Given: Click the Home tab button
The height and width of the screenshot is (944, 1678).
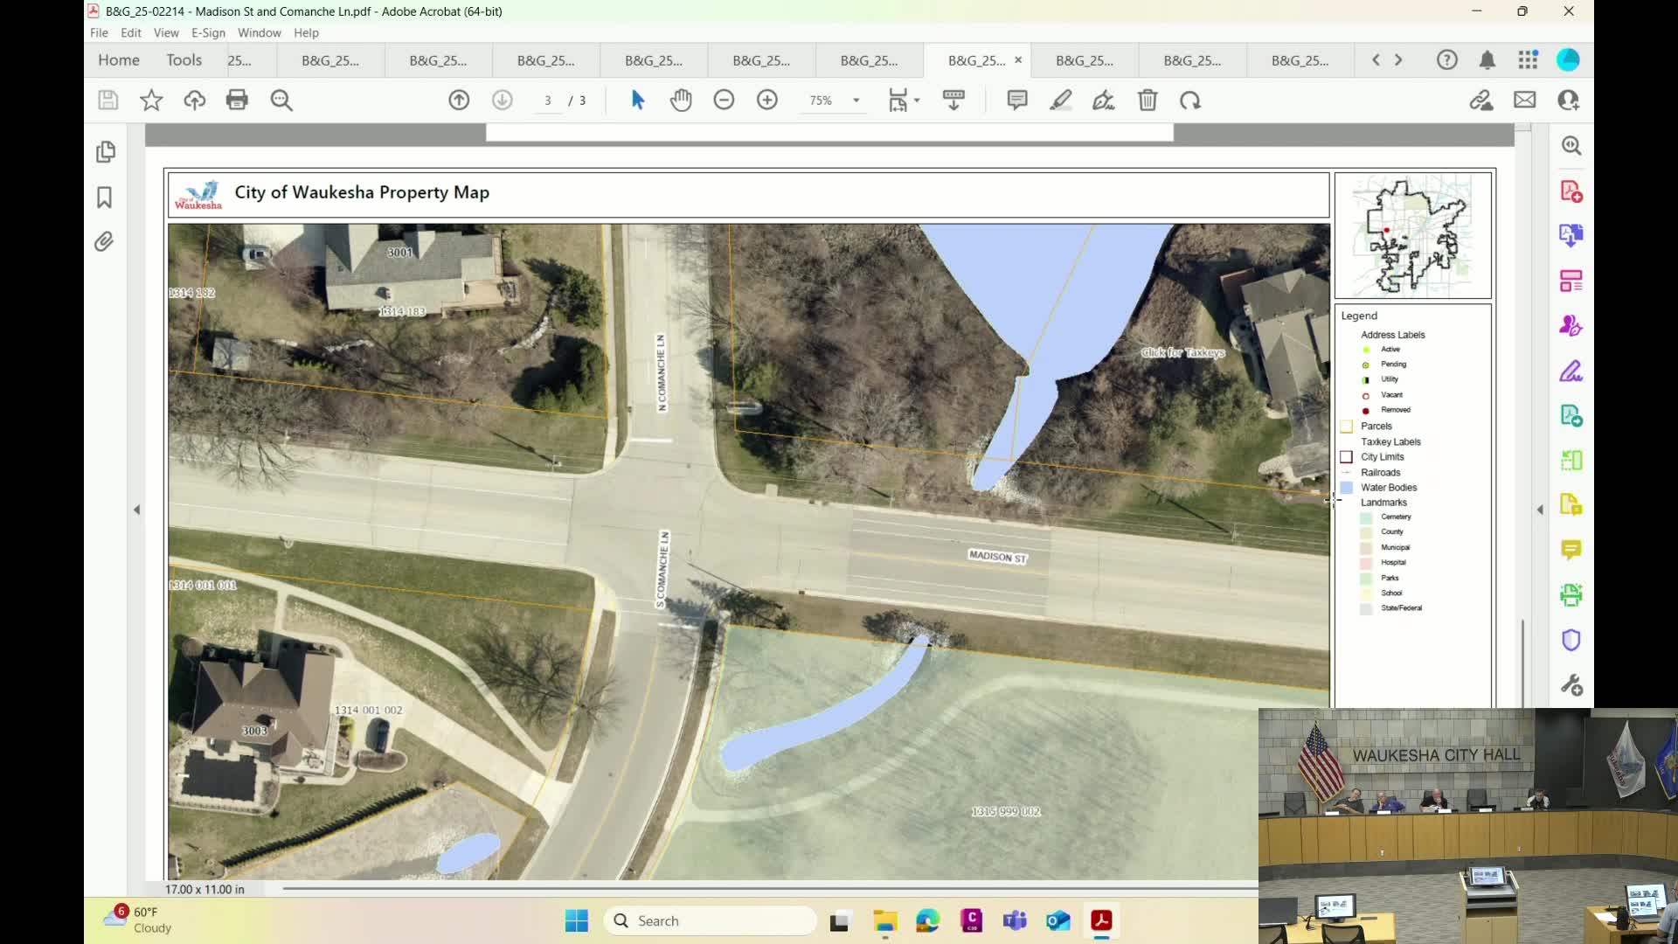Looking at the screenshot, I should click(x=119, y=59).
